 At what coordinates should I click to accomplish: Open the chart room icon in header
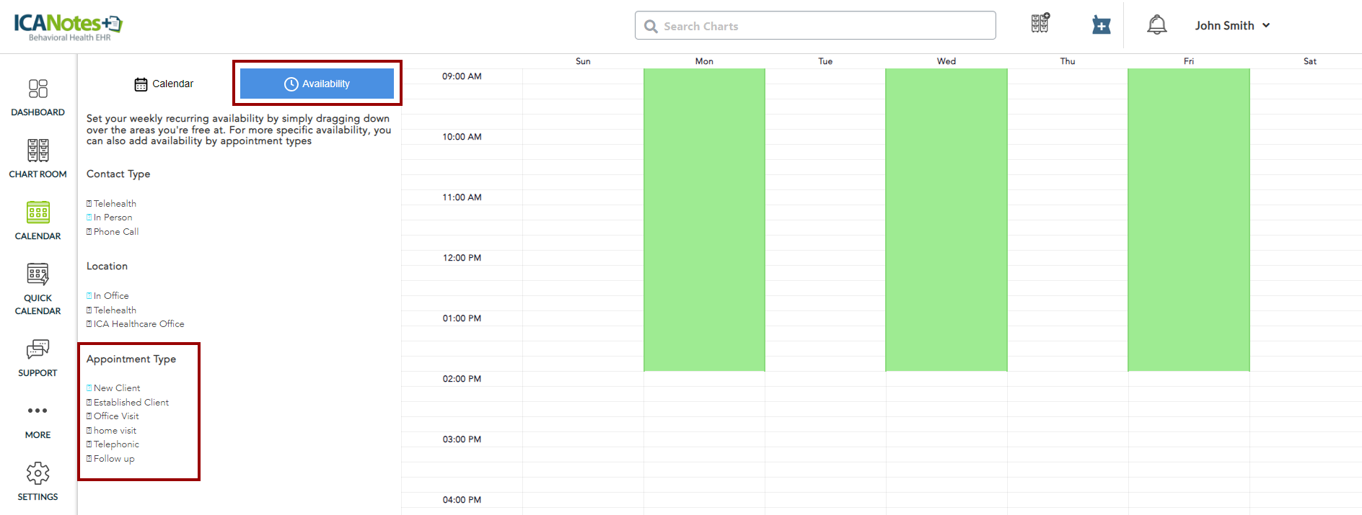pyautogui.click(x=1040, y=24)
